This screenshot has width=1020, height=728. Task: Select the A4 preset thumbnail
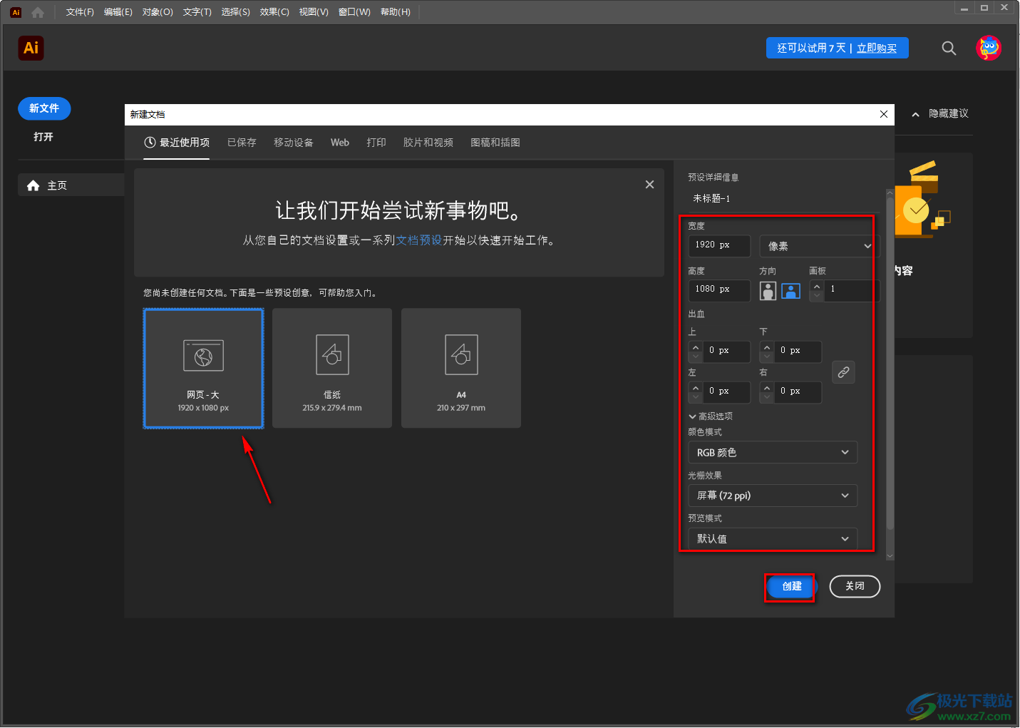click(x=461, y=368)
